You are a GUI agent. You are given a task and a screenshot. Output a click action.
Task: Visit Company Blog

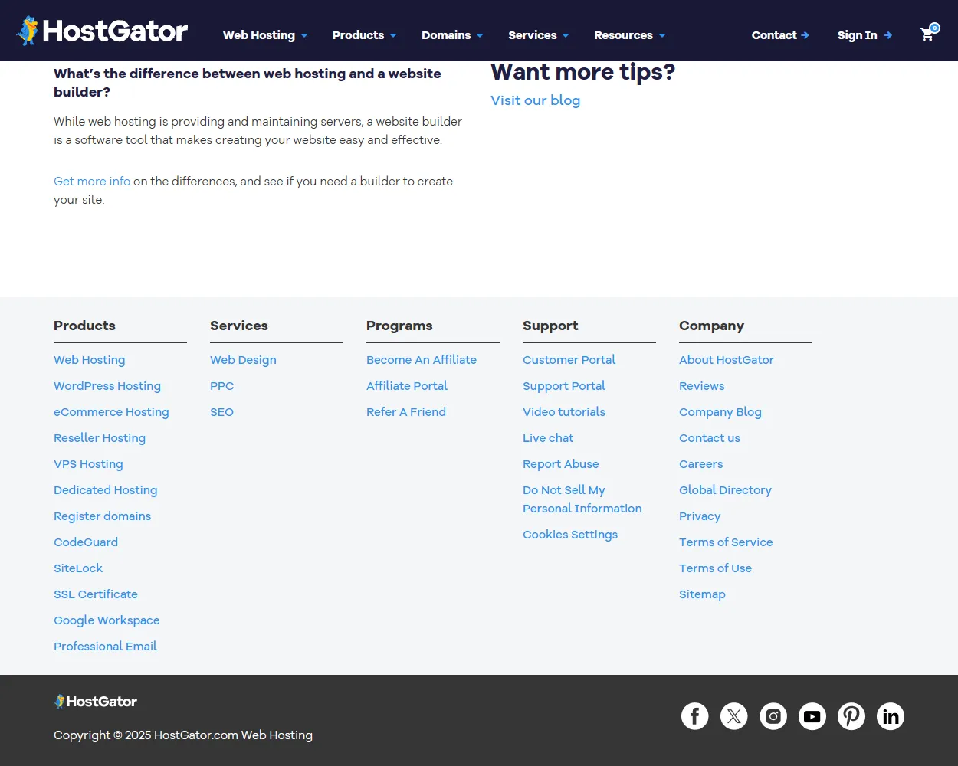point(720,412)
